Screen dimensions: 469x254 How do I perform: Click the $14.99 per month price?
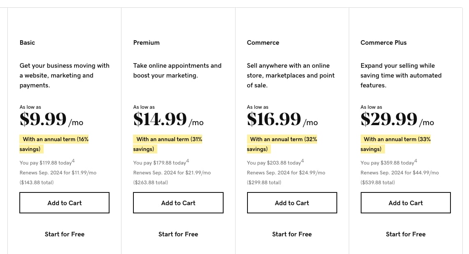point(168,119)
